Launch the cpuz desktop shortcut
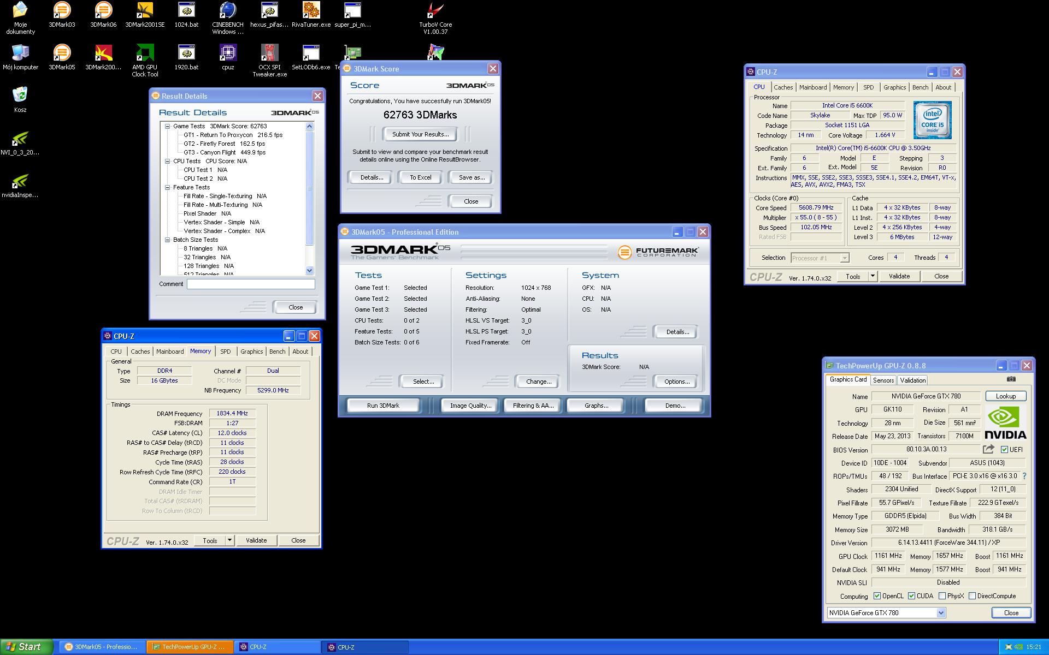This screenshot has width=1049, height=655. pyautogui.click(x=228, y=57)
